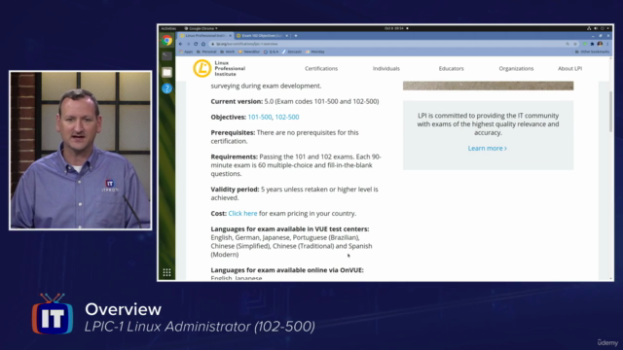
Task: Open the Help icon in the dock
Action: point(166,88)
